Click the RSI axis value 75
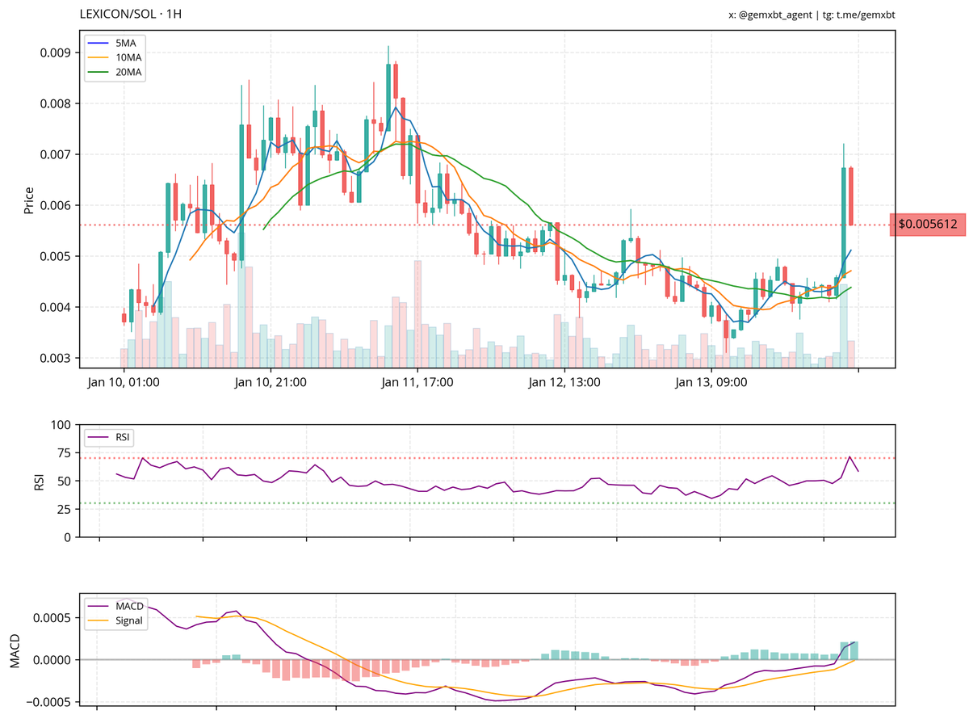969x719 pixels. point(64,452)
